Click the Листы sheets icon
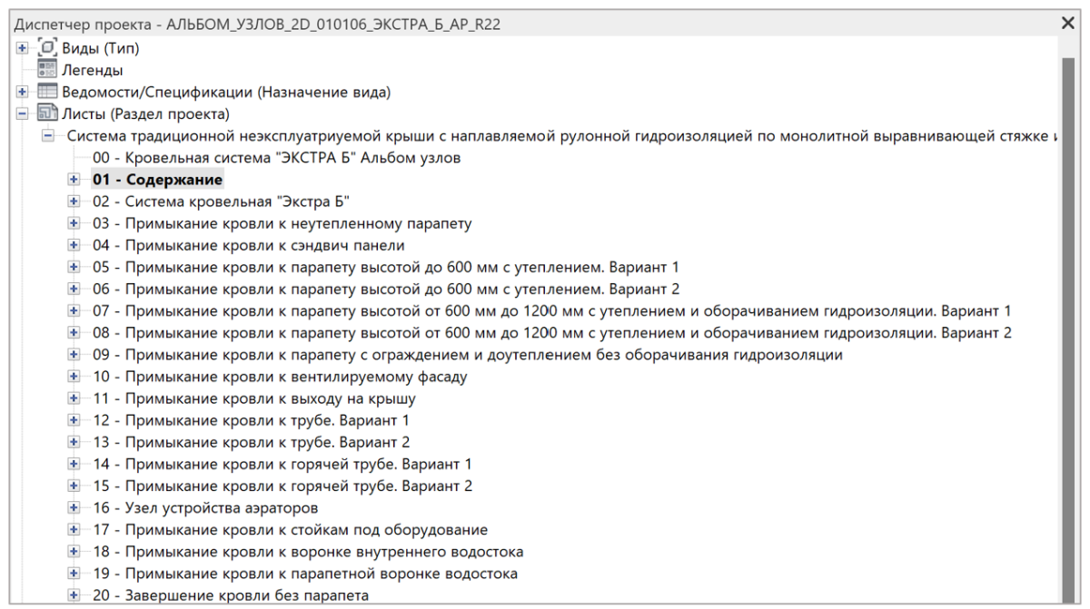 (45, 114)
